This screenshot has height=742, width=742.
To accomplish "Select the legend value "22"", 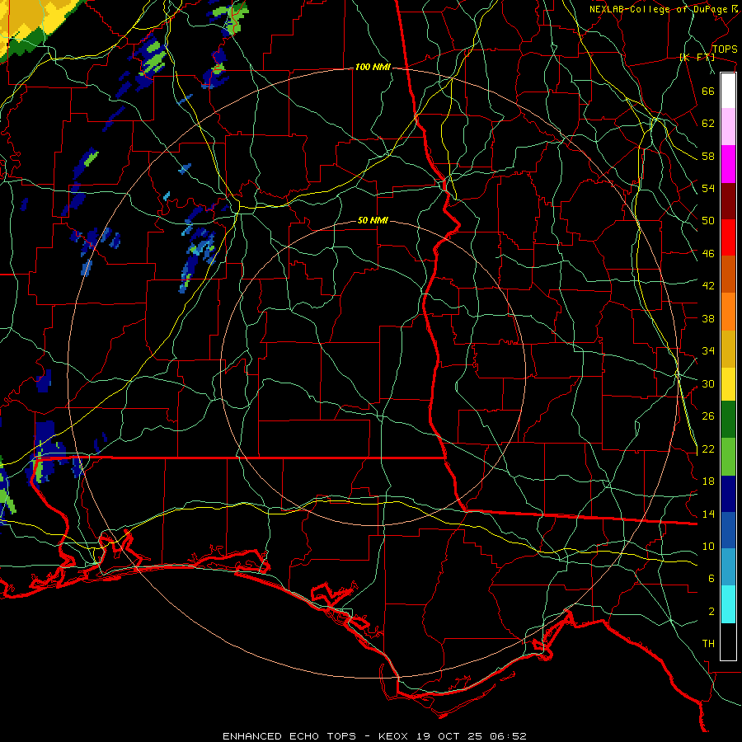I will coord(708,449).
